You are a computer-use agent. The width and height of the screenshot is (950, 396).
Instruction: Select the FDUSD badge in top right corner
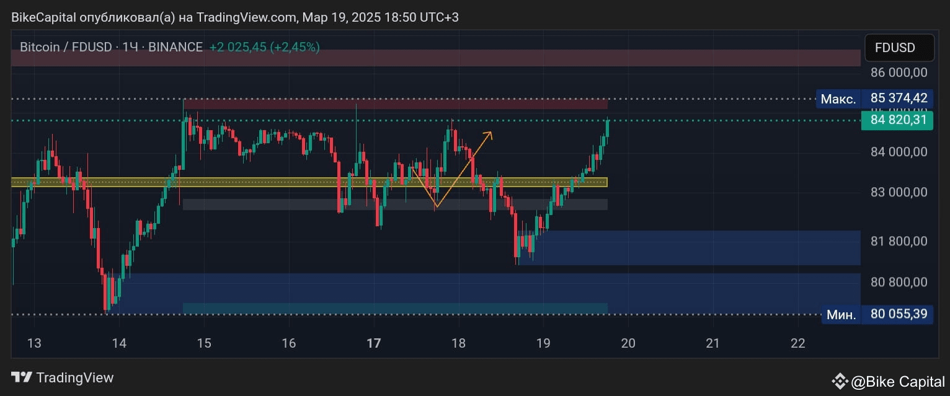pyautogui.click(x=899, y=47)
